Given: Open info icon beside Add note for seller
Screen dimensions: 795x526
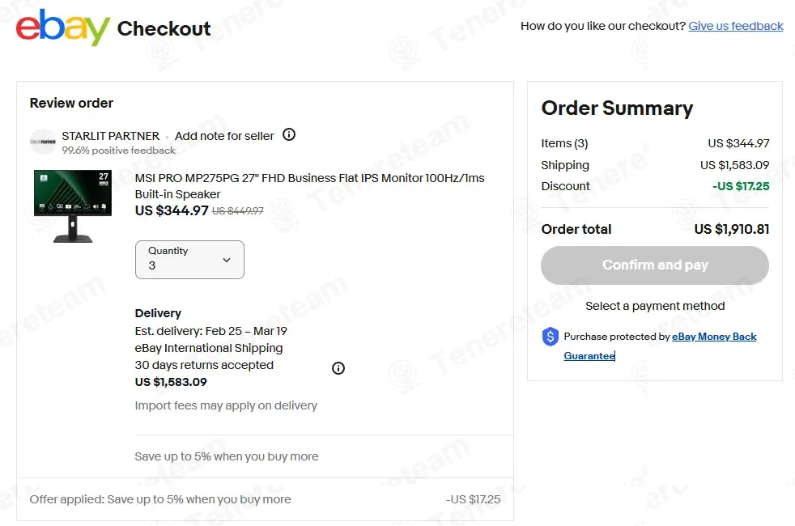Looking at the screenshot, I should pos(289,134).
